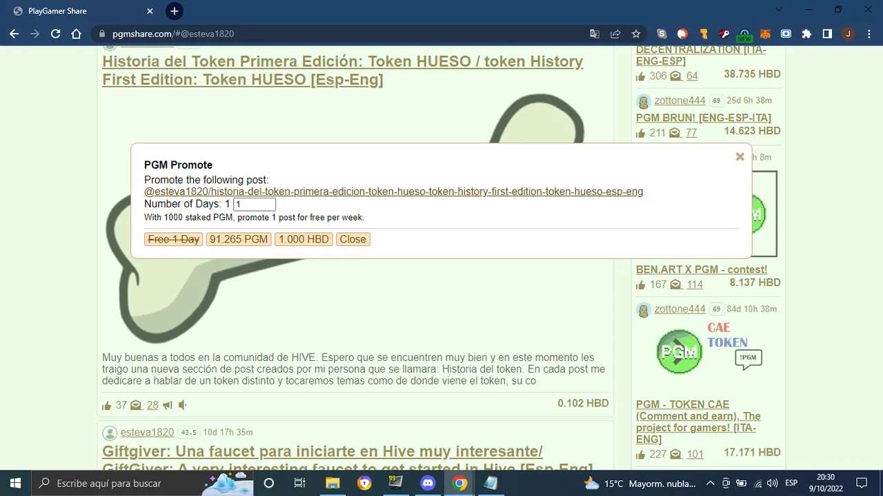Click the PGM CAE TOKEN thumbnail

coord(708,350)
